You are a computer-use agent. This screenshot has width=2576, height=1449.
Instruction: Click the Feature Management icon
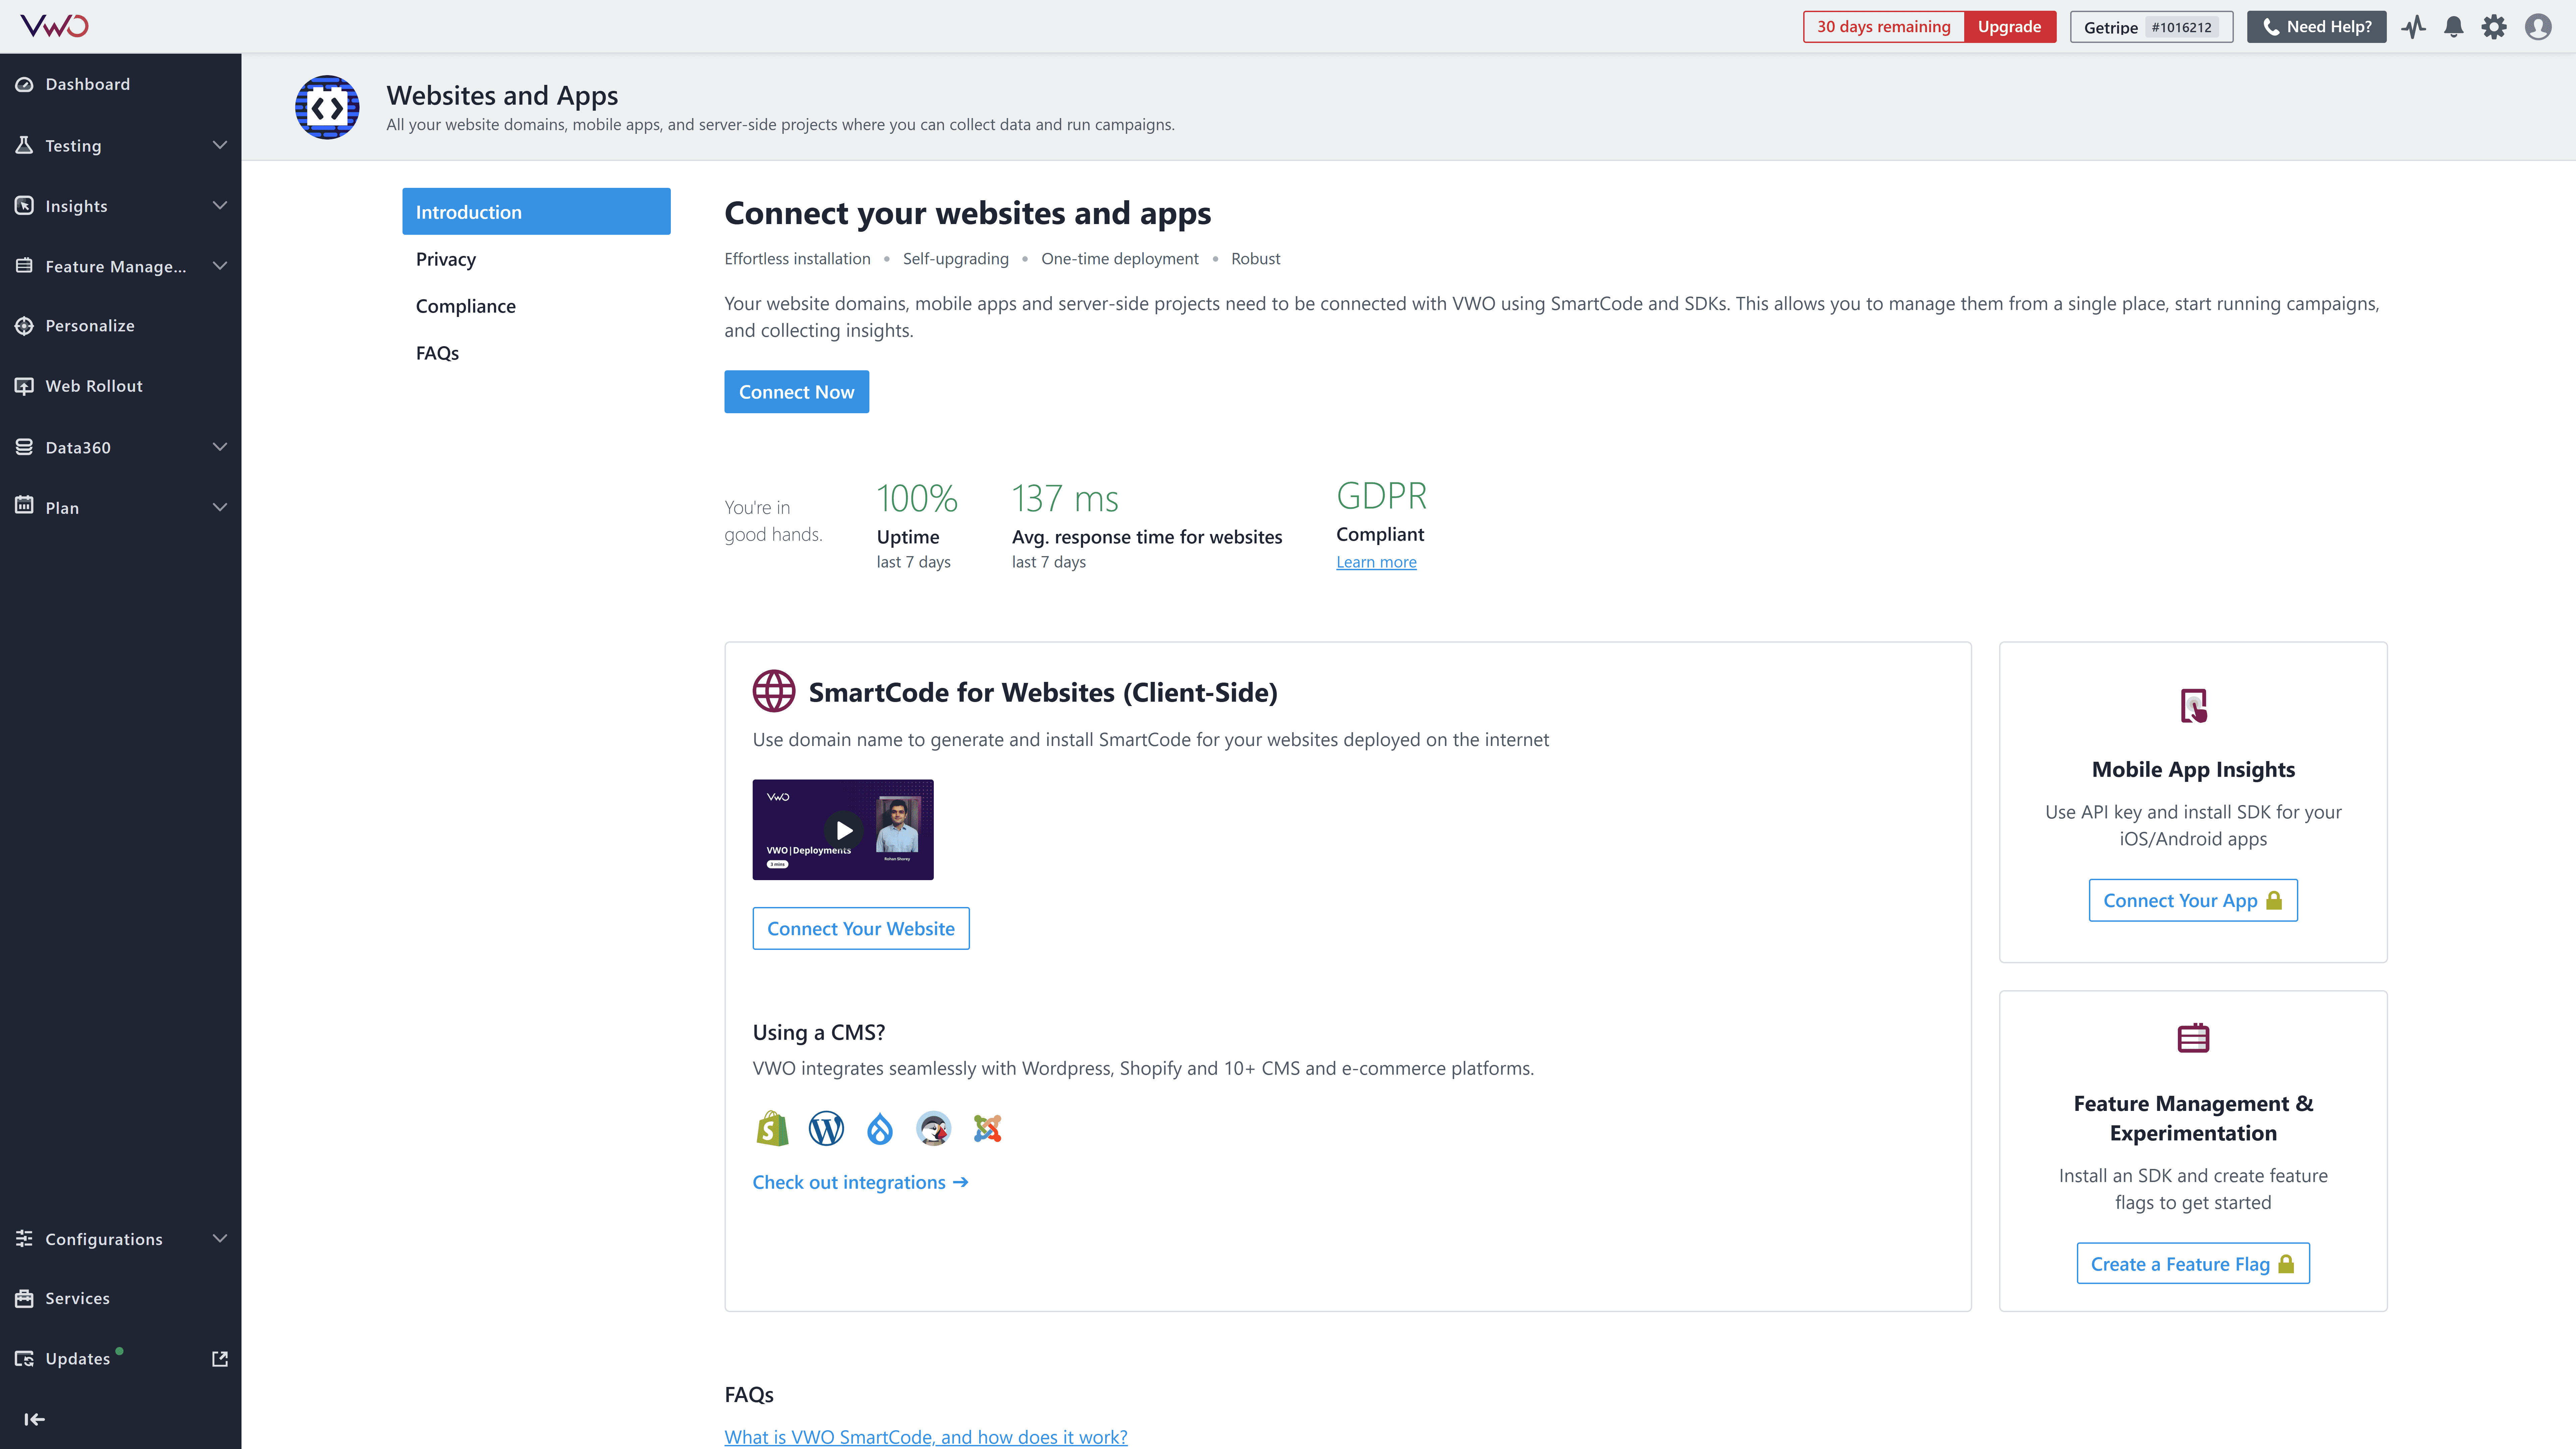click(24, 265)
